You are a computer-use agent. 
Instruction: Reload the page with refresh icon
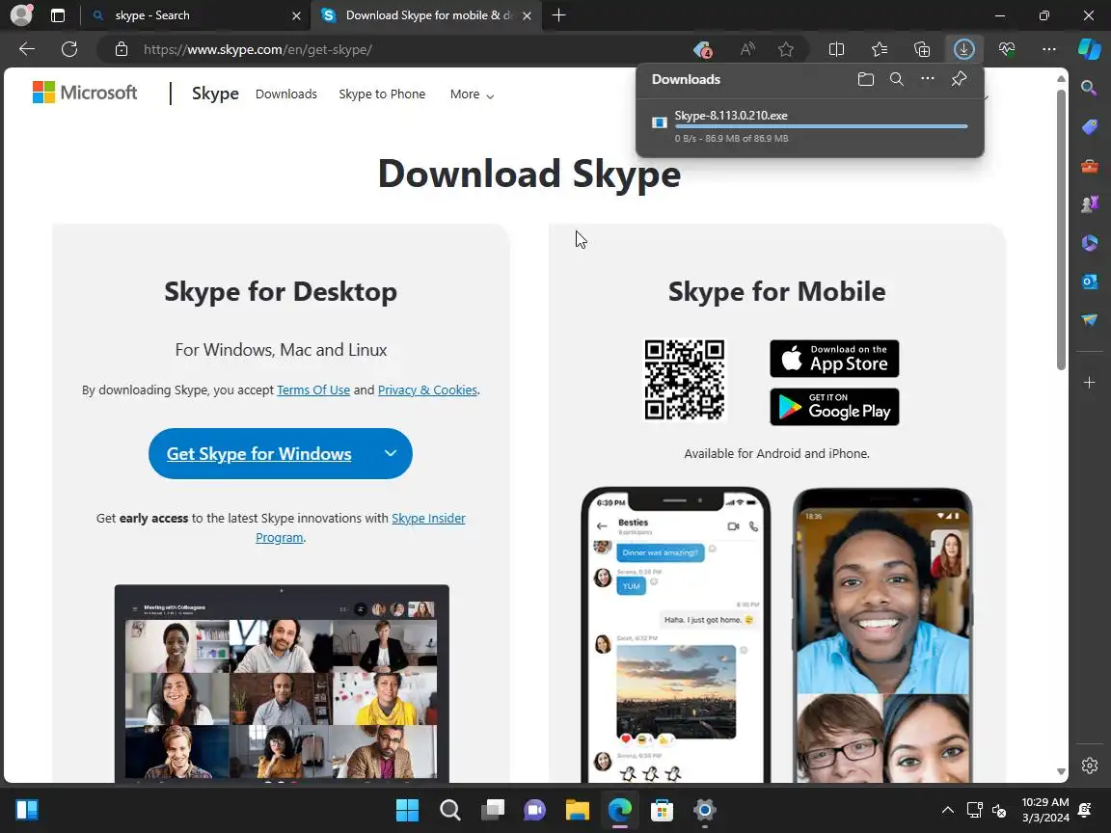point(69,49)
